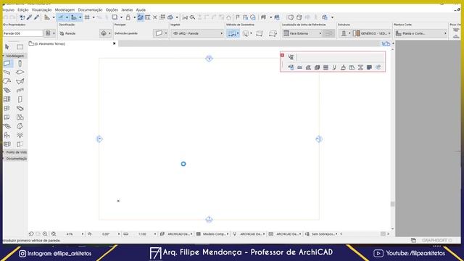
Task: Click the first icon in floating 3D palette bottom row
Action: (x=291, y=67)
